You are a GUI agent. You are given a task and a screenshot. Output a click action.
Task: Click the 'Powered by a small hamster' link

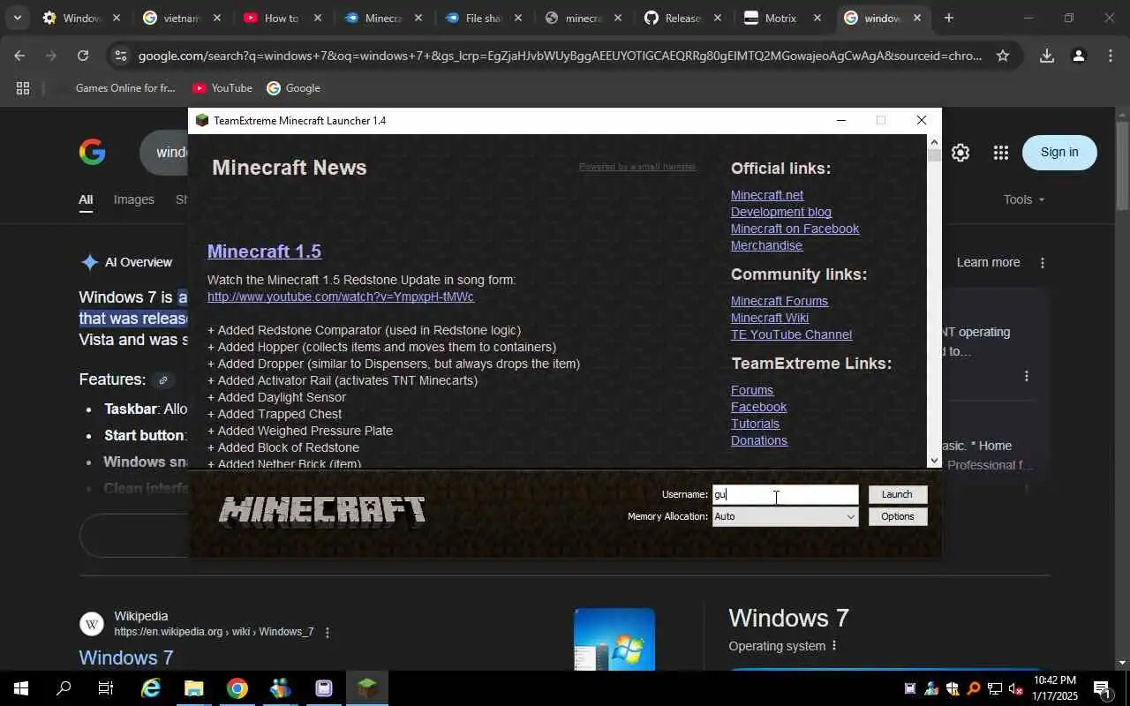pos(637,167)
